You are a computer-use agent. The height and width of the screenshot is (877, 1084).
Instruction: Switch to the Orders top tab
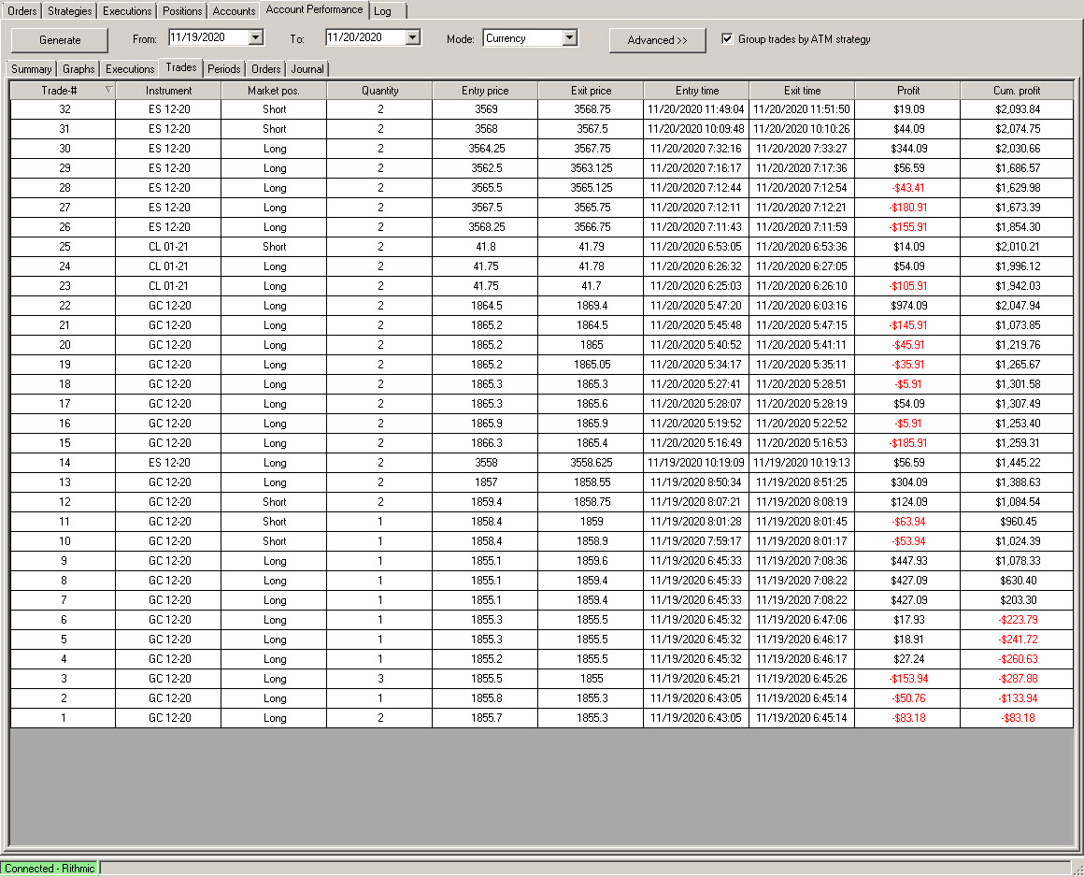coord(22,11)
